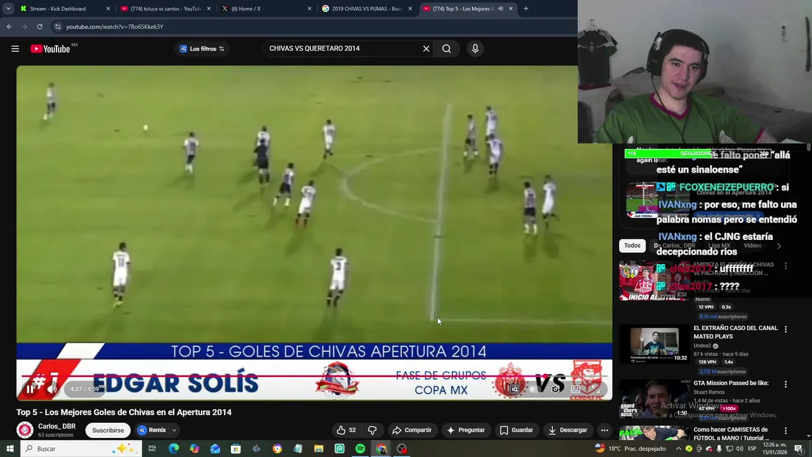Select the Todos filter chip
Image resolution: width=812 pixels, height=457 pixels.
point(632,246)
